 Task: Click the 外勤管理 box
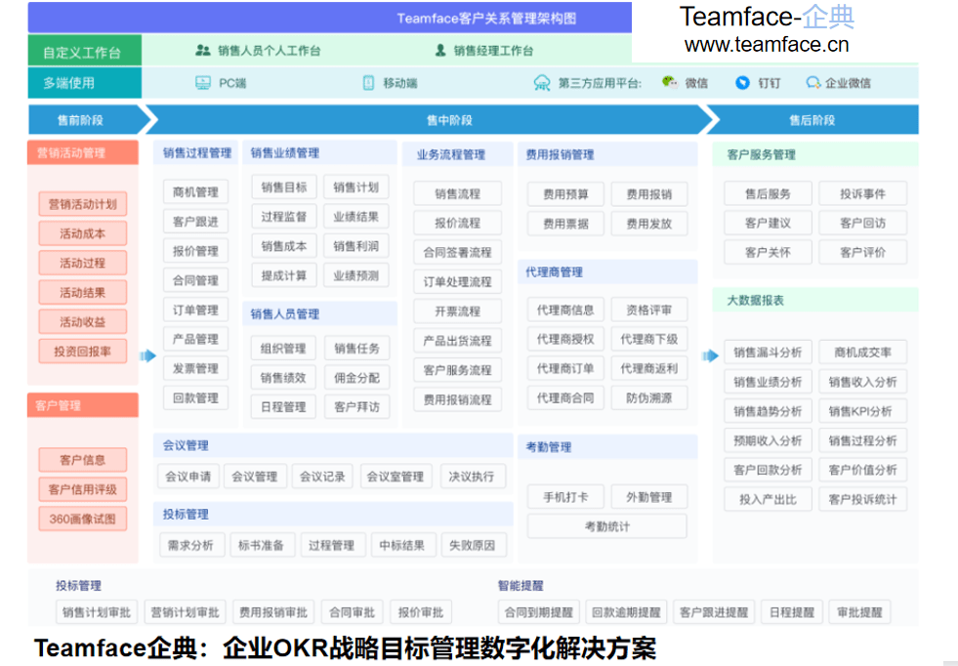click(x=649, y=497)
